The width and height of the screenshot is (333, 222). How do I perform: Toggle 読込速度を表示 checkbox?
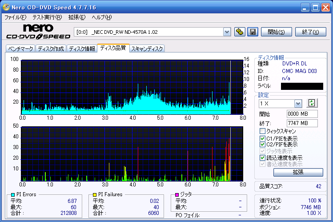[262, 157]
